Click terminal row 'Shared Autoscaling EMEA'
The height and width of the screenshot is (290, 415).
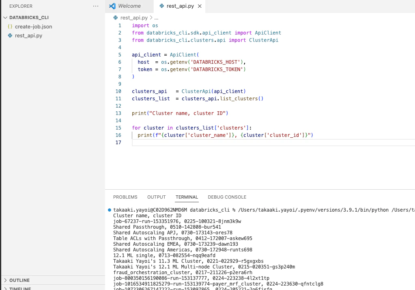(x=176, y=244)
